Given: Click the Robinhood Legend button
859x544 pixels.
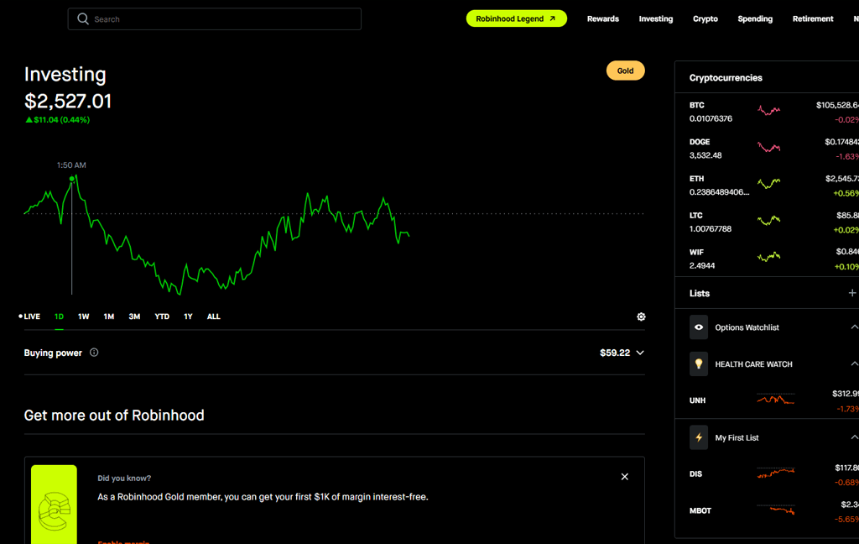Looking at the screenshot, I should 516,18.
